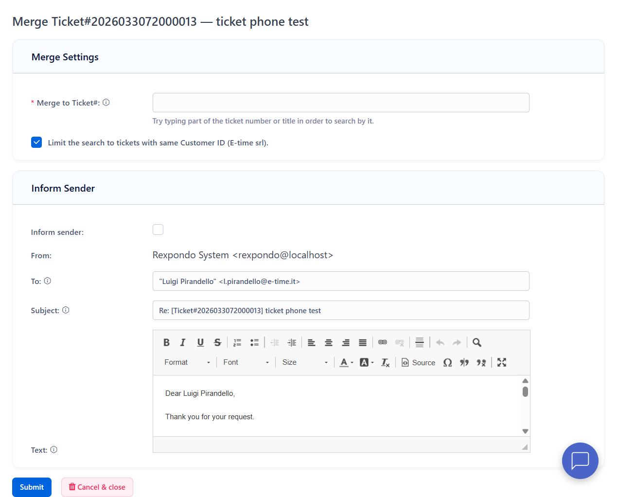Focus the Merge to Ticket# field
The width and height of the screenshot is (617, 497).
[341, 103]
